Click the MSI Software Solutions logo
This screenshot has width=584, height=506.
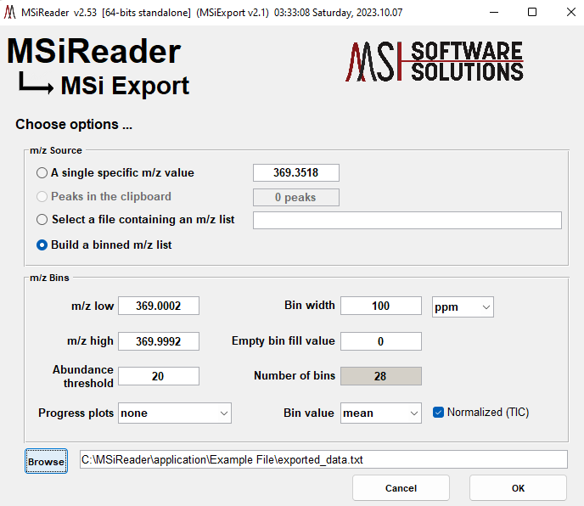[x=435, y=61]
